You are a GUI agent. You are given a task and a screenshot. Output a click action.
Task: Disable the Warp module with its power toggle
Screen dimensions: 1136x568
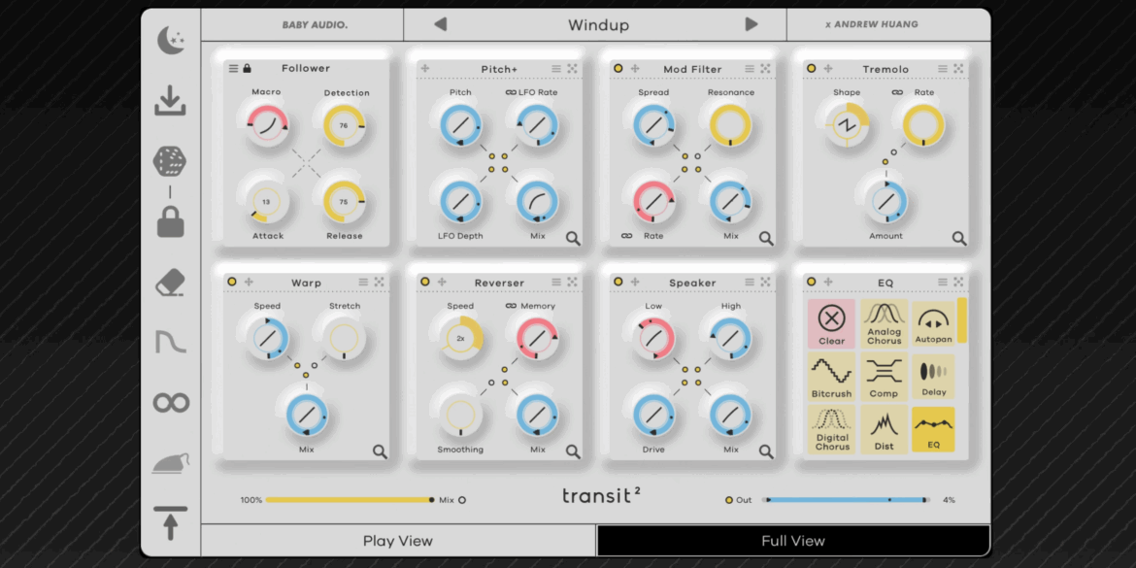[231, 282]
